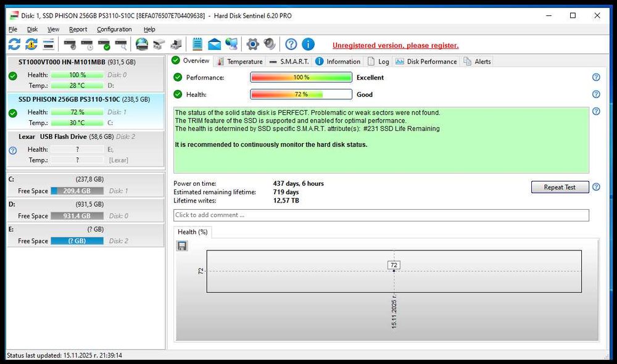Open settings via the gear toolbar icon
This screenshot has height=364, width=617.
(x=252, y=44)
